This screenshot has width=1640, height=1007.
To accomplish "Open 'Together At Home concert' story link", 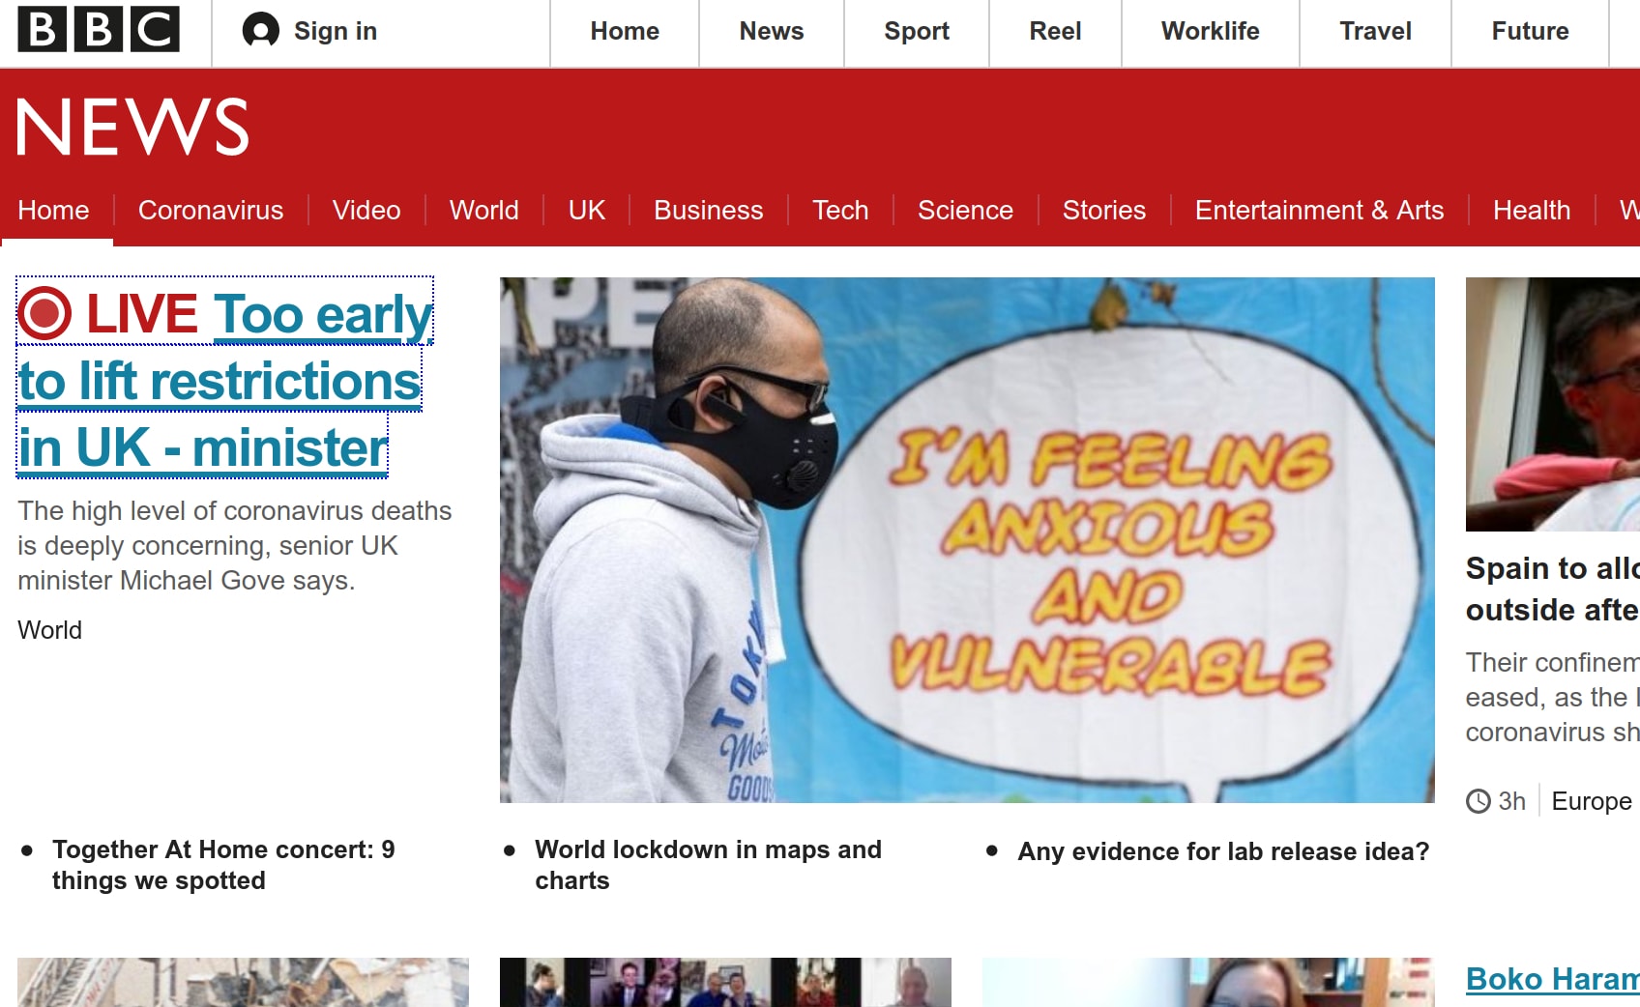I will (x=223, y=865).
